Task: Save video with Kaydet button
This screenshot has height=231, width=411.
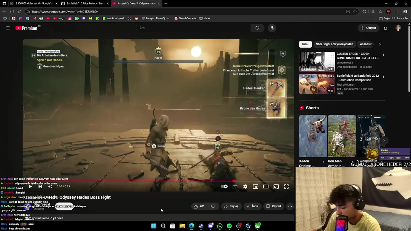Action: click(x=274, y=206)
